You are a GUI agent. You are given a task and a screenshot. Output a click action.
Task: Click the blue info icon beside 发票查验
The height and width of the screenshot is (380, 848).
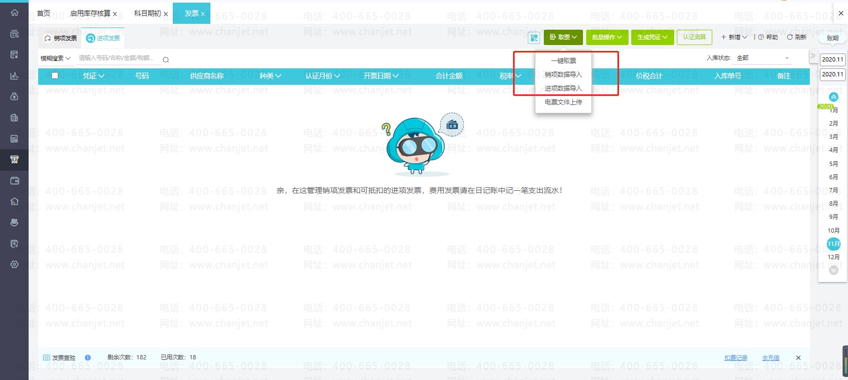88,358
